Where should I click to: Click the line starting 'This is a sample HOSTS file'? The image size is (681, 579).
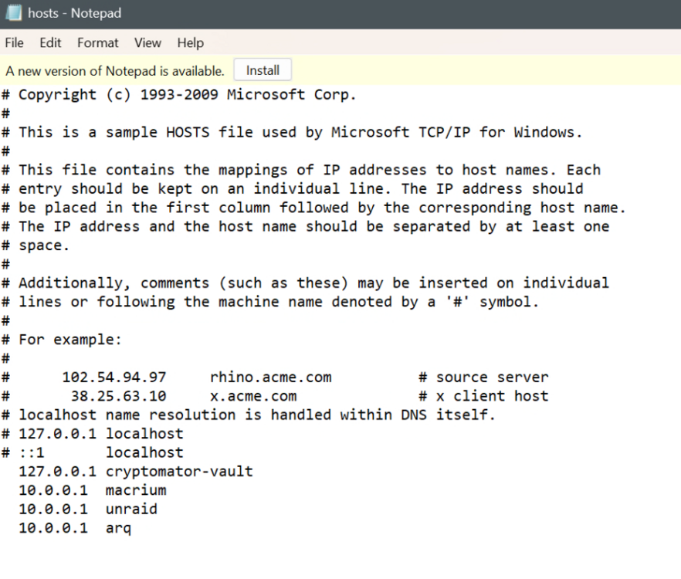click(291, 132)
